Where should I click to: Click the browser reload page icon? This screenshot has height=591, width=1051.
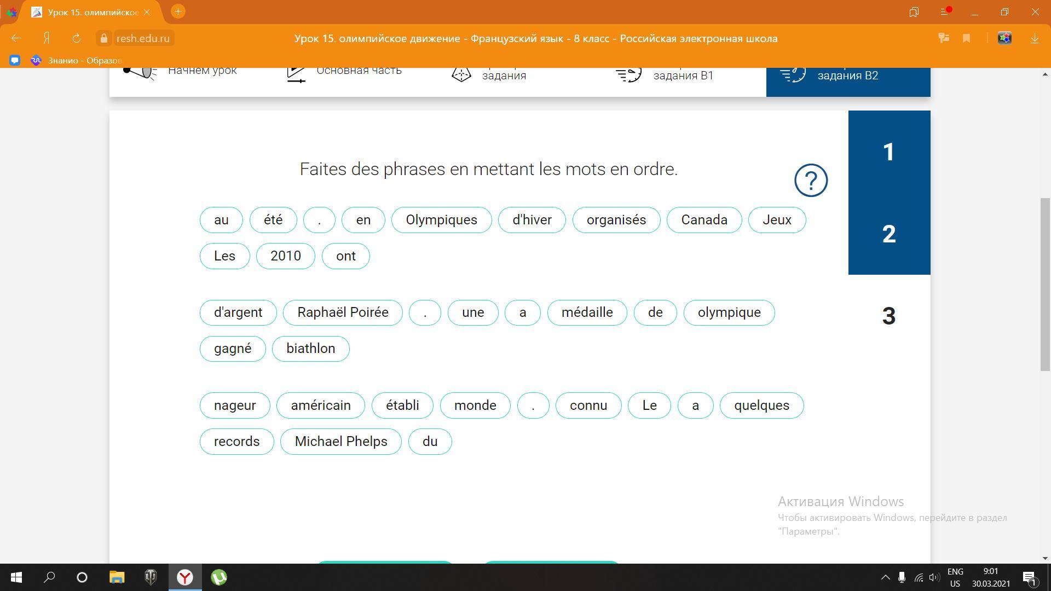click(77, 38)
